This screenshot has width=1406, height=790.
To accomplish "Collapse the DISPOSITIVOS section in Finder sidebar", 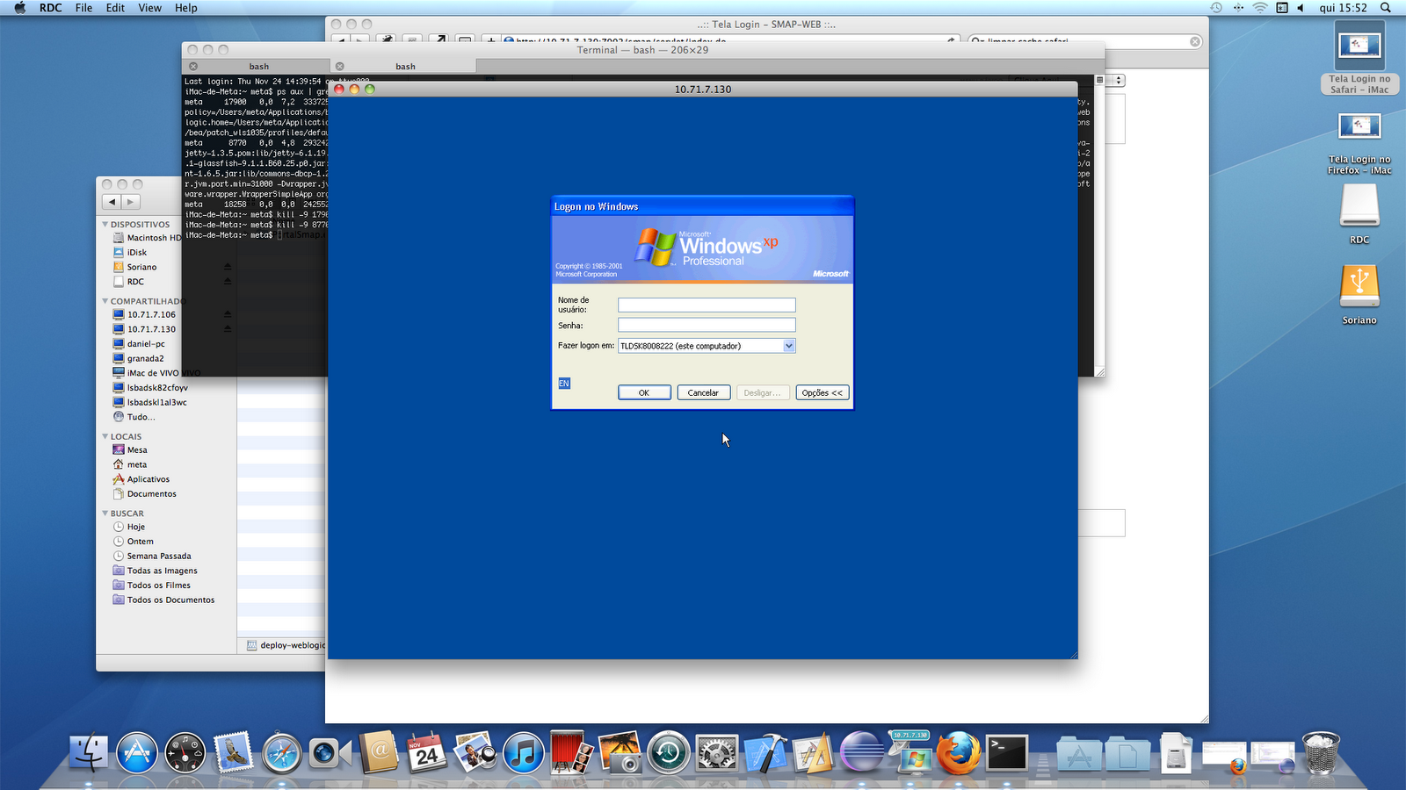I will [x=105, y=224].
